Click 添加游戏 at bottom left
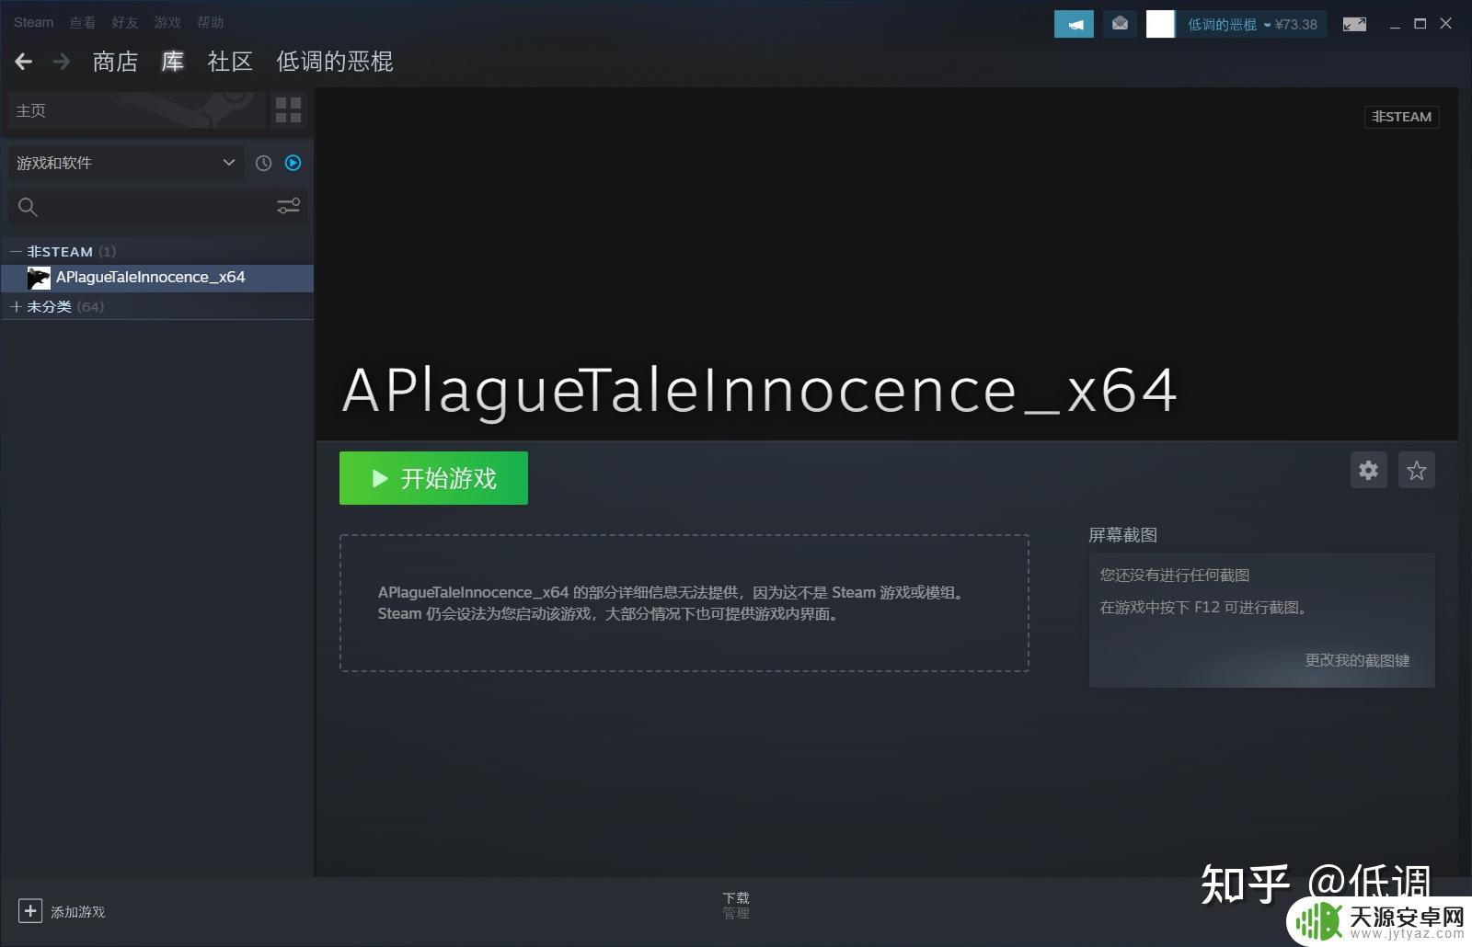 coord(62,911)
